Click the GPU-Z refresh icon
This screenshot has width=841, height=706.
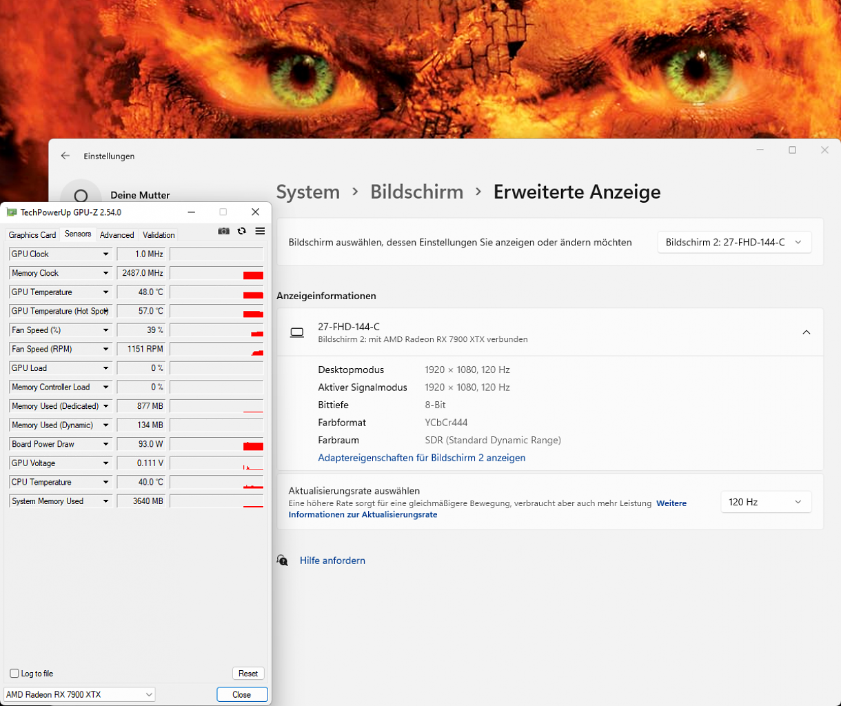point(241,231)
